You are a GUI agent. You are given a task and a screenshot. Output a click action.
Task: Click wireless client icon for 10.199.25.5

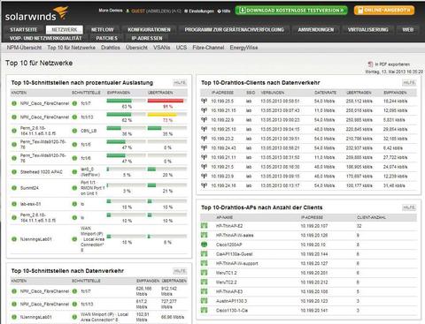click(x=204, y=101)
